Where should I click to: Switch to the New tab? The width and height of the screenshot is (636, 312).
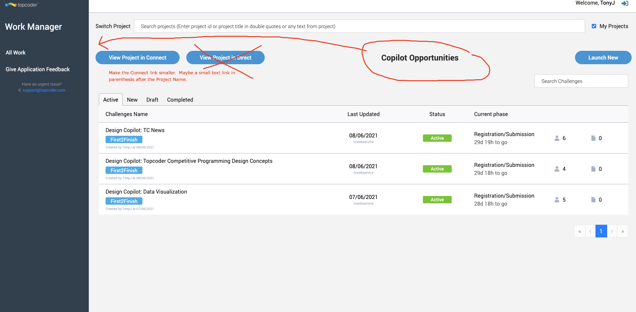point(132,100)
